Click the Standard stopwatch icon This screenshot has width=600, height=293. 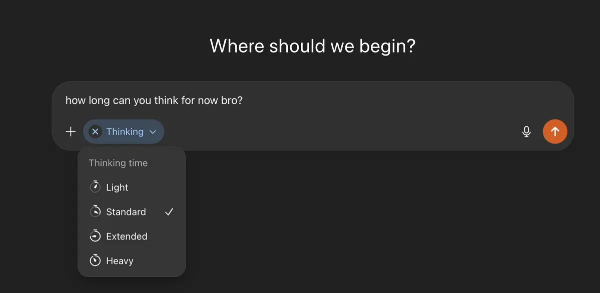point(95,211)
